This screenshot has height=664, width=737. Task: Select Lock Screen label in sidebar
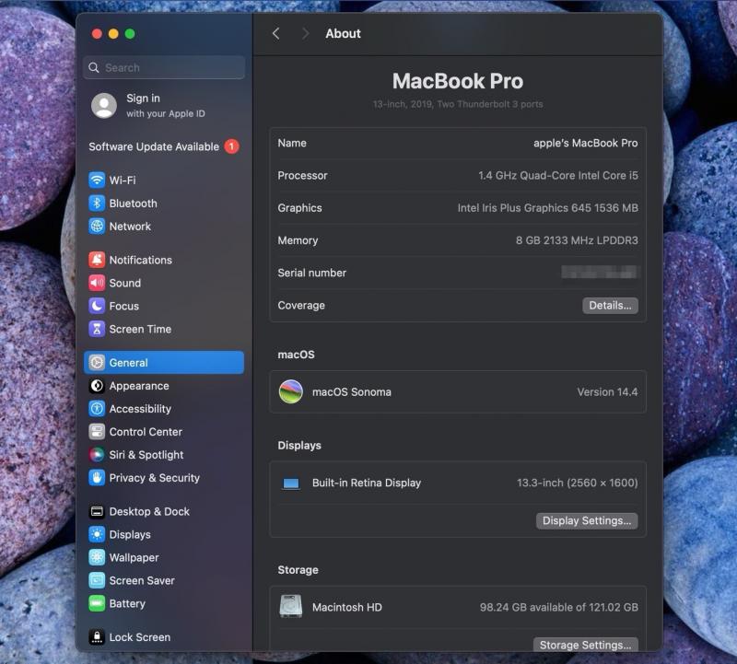140,637
